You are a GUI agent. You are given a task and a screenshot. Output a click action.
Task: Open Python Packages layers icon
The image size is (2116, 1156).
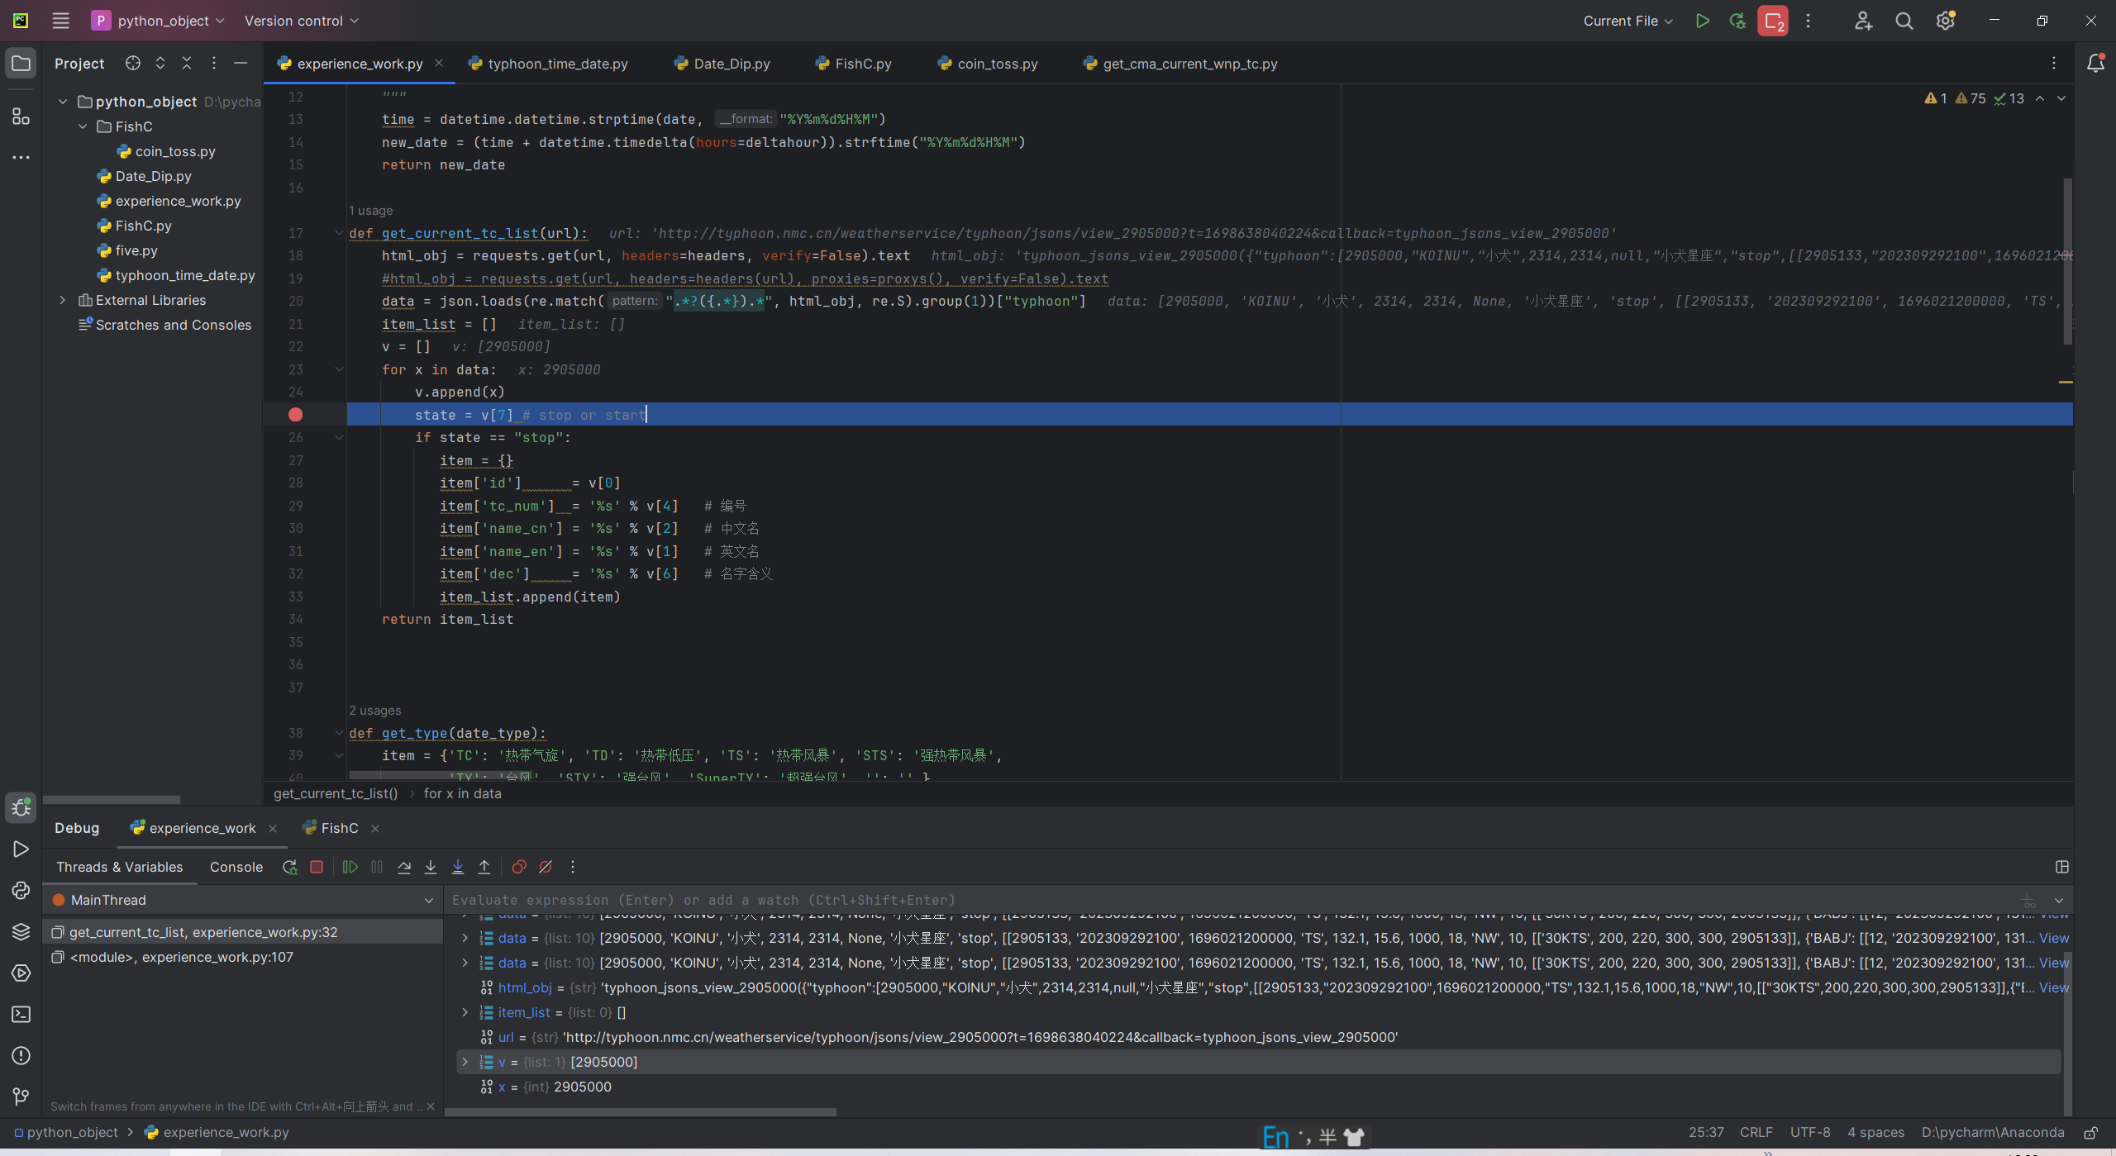coord(21,932)
